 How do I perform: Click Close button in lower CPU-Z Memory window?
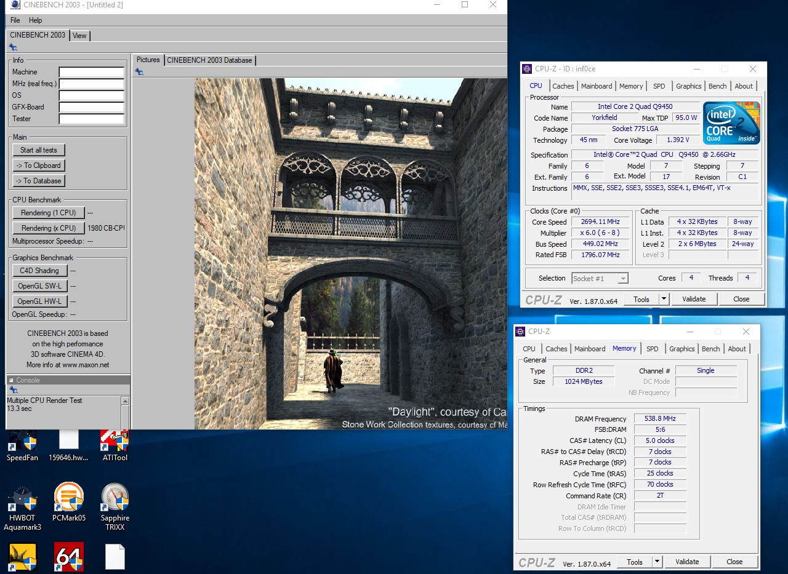[x=734, y=562]
